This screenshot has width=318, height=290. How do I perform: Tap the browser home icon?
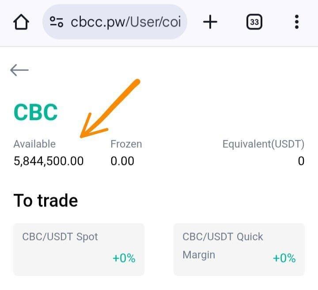pyautogui.click(x=22, y=22)
